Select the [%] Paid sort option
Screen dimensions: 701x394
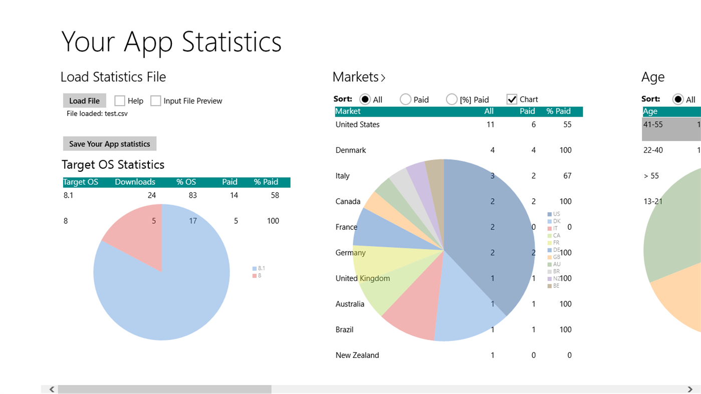451,99
